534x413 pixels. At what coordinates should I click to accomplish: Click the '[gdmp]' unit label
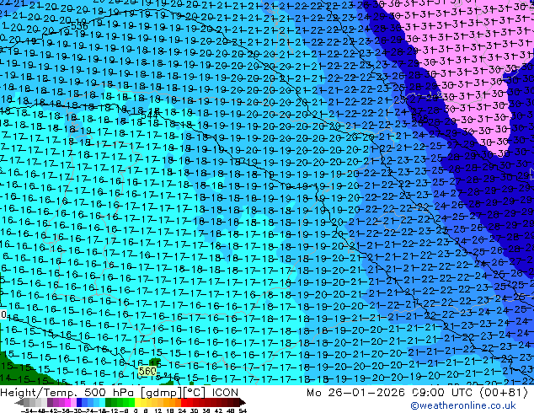click(x=160, y=393)
